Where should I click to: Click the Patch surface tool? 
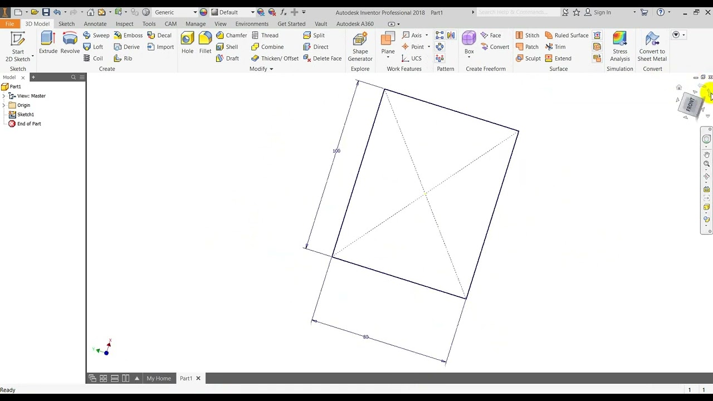coord(527,47)
